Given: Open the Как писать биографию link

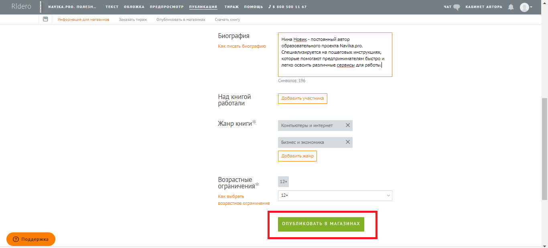Looking at the screenshot, I should (242, 46).
